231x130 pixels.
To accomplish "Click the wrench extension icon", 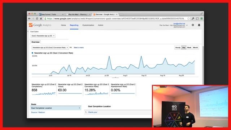I will coord(193,18).
